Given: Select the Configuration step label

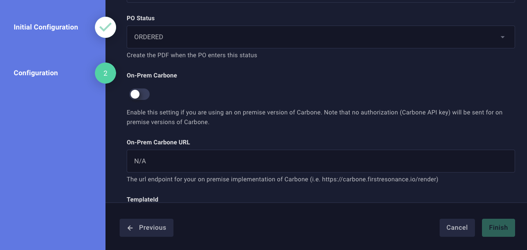Looking at the screenshot, I should tap(36, 73).
